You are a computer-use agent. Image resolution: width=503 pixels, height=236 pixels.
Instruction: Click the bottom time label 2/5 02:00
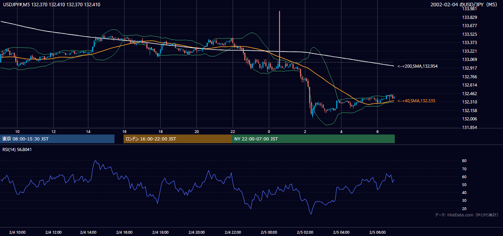[305, 232]
